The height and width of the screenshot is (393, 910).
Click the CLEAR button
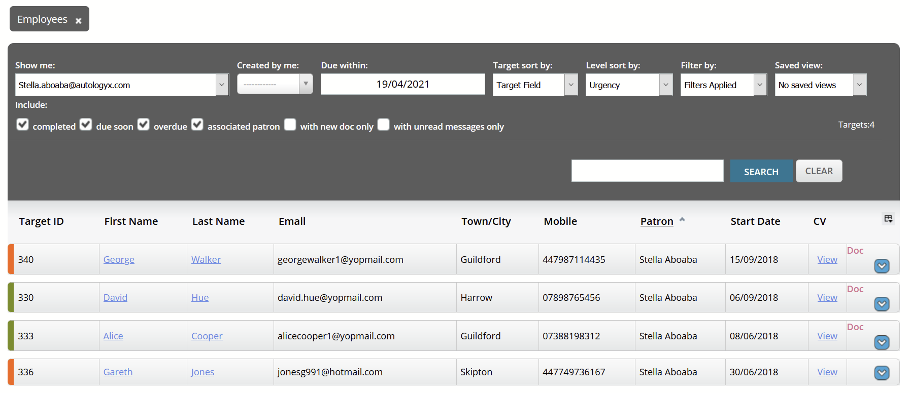coord(819,171)
